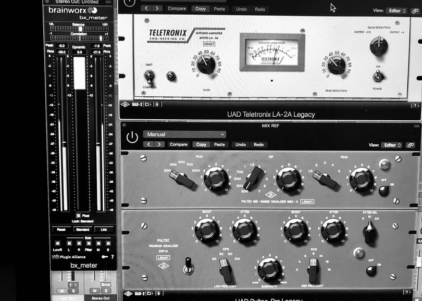
Task: Enable Solo S (side) checkbox in bx_meter
Action: click(x=108, y=243)
